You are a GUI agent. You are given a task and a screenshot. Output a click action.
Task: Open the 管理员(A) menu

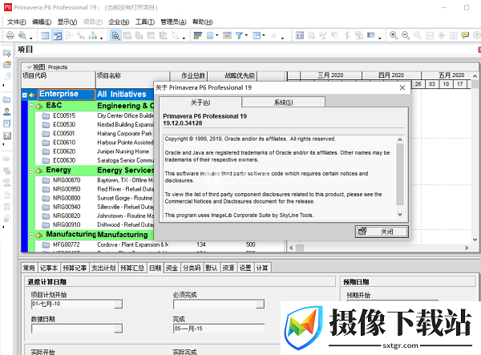click(173, 22)
